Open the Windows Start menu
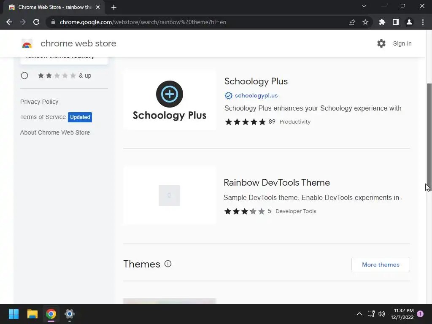432x324 pixels. pos(13,314)
